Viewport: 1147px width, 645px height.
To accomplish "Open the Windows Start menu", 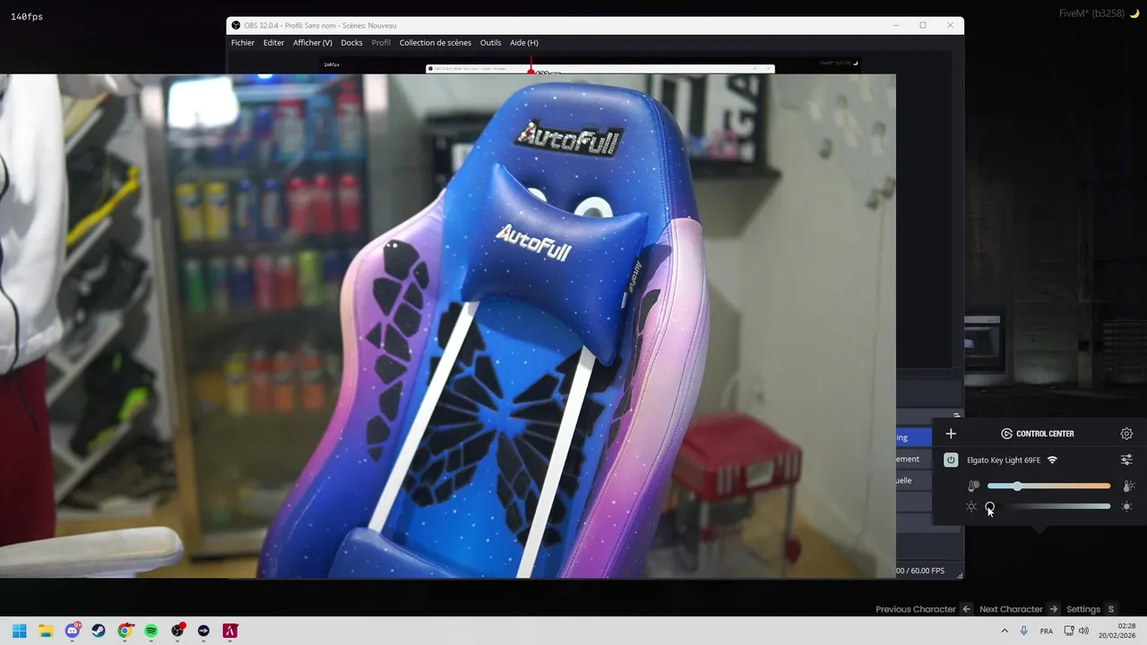I will (20, 631).
